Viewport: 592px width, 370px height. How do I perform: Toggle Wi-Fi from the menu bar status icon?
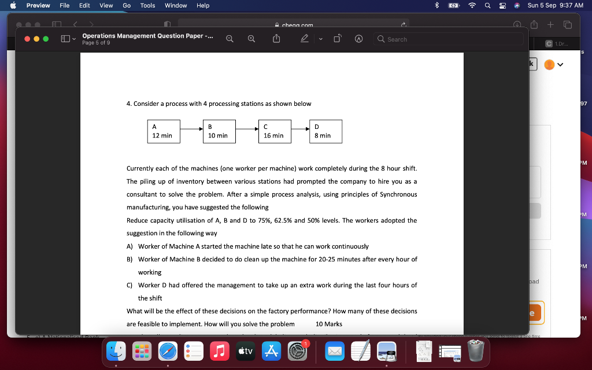click(x=472, y=6)
